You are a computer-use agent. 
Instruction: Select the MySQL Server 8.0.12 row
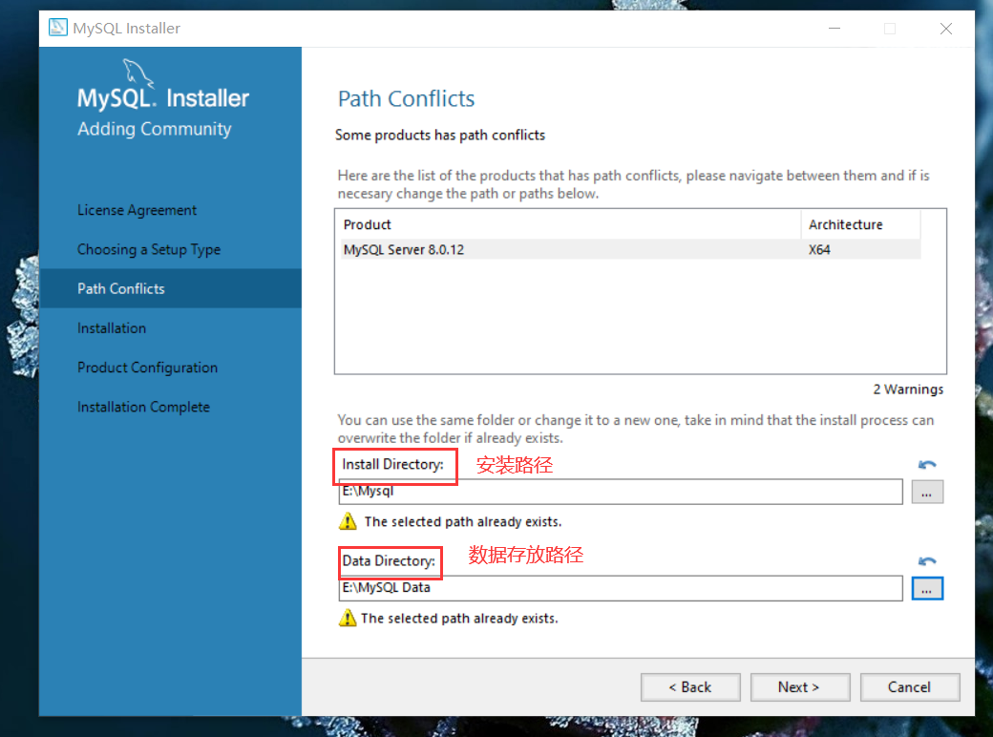631,249
